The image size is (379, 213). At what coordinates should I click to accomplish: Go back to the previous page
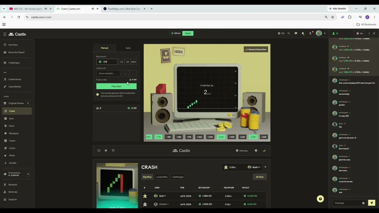pos(4,17)
